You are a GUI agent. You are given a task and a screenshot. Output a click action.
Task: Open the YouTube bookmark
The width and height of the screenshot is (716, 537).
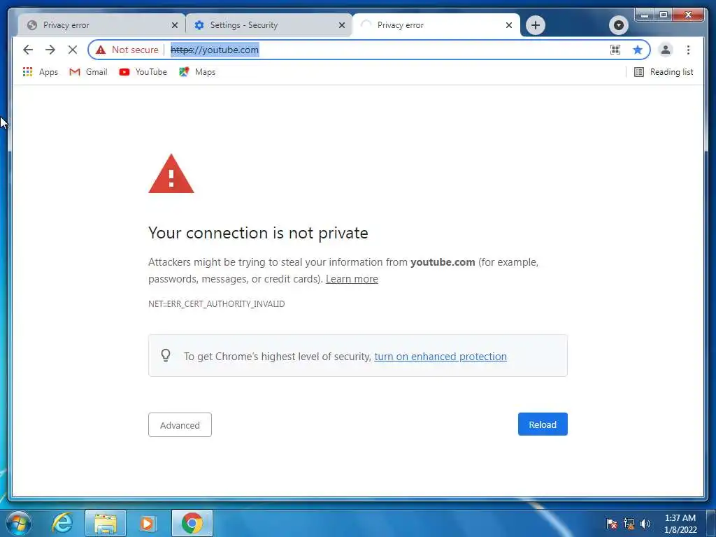143,72
